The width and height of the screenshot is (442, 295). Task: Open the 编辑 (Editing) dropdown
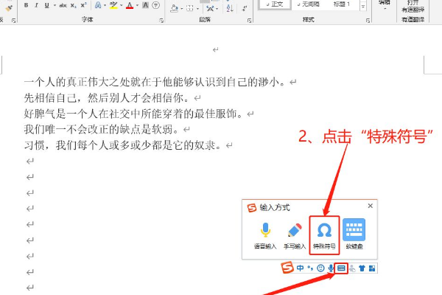(385, 5)
